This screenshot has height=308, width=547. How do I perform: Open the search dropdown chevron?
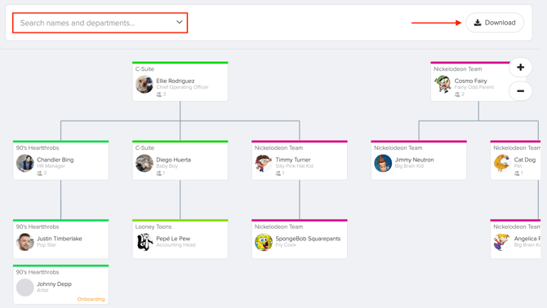[180, 22]
